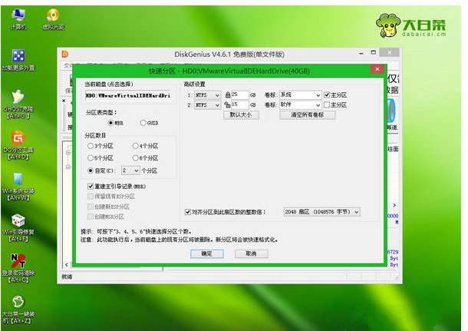
Task: Click 默认大小 button
Action: point(241,115)
